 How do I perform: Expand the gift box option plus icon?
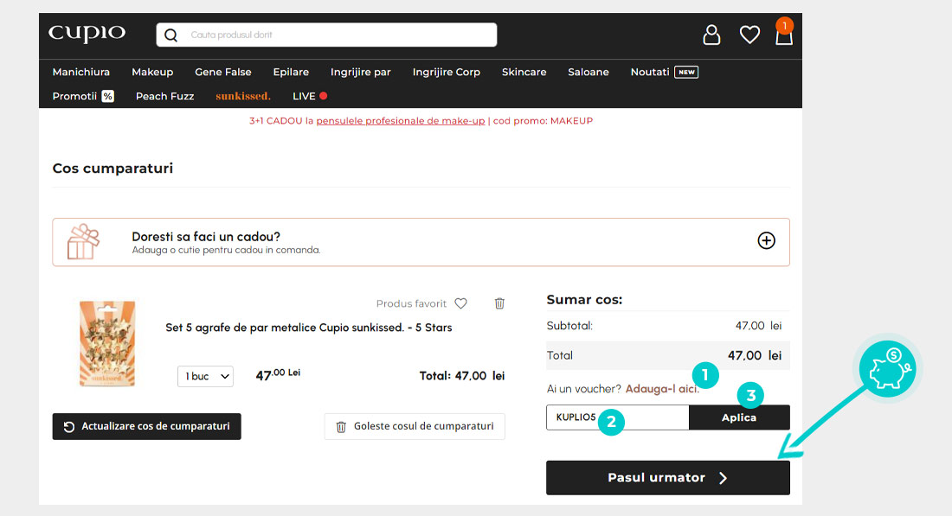[x=766, y=241]
